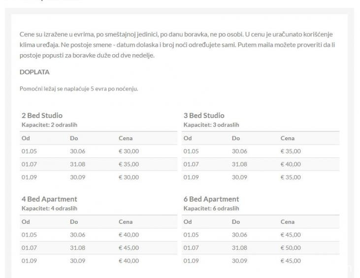Click the 3 Bed Studio heading
The height and width of the screenshot is (278, 360).
click(204, 116)
